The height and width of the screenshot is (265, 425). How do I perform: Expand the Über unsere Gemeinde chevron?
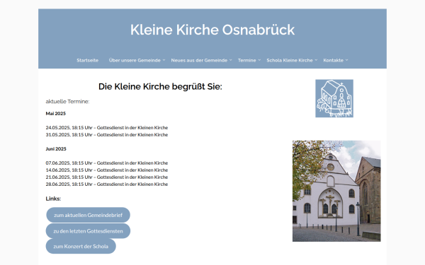pos(164,60)
